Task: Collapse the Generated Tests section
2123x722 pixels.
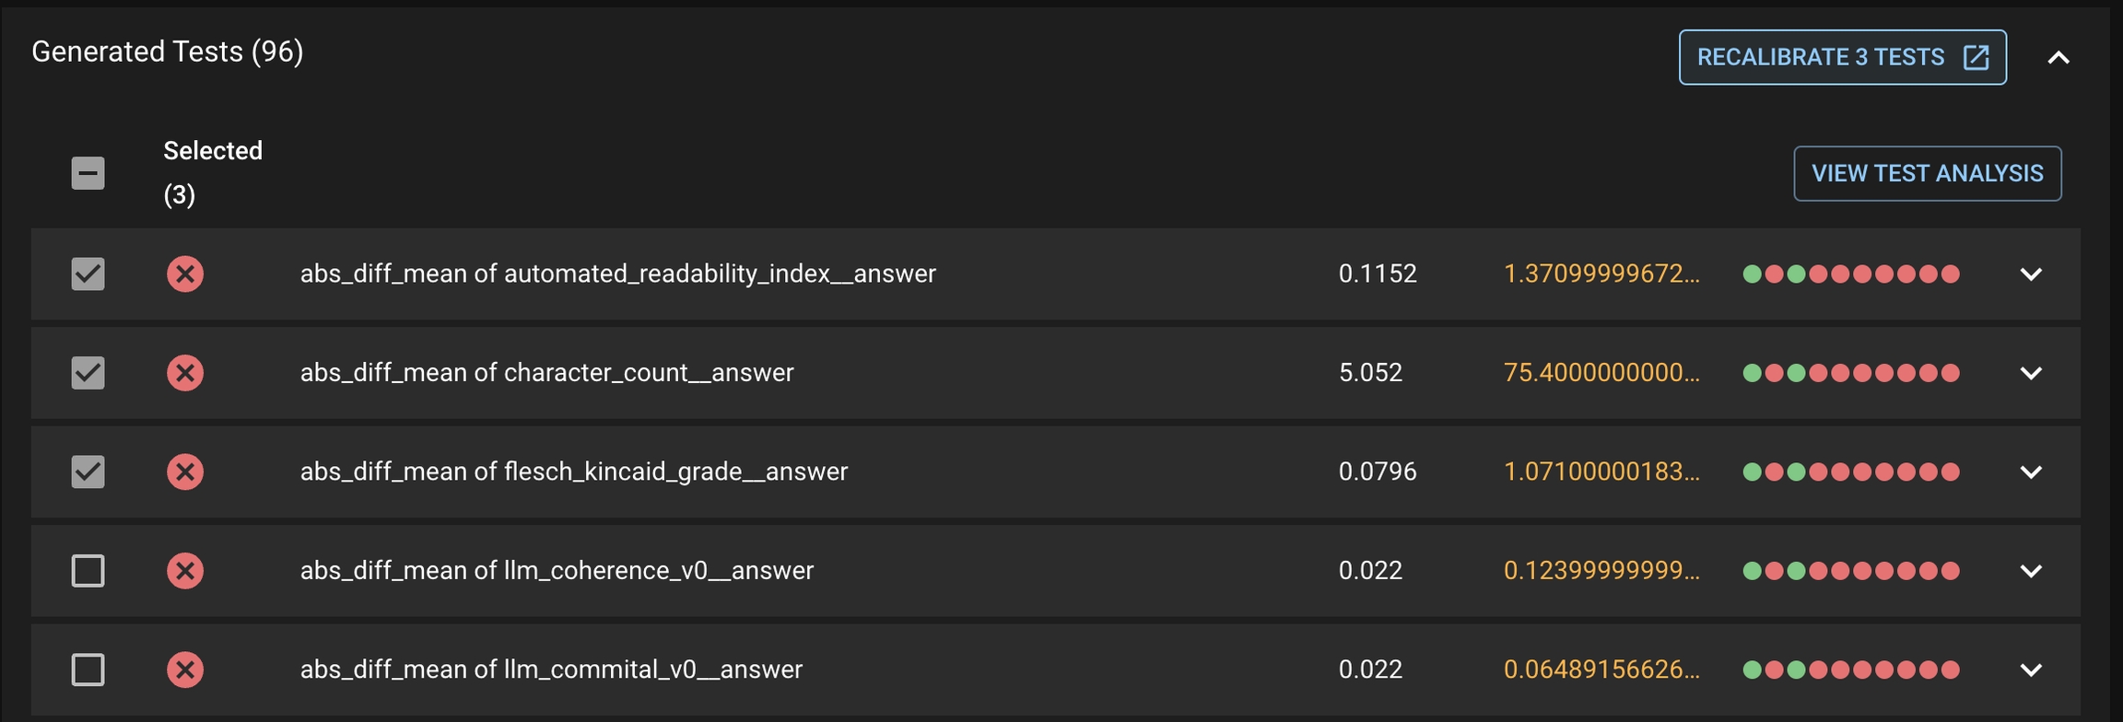Action: tap(2058, 58)
